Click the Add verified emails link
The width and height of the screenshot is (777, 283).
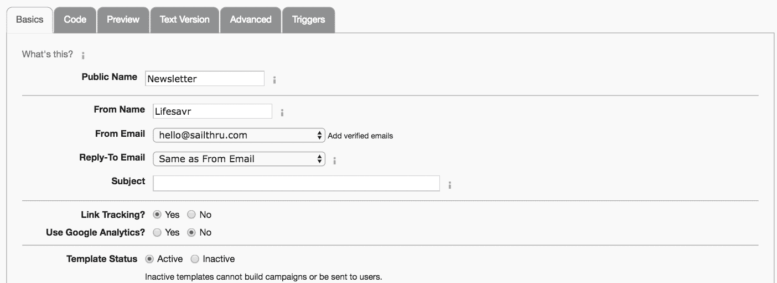[360, 136]
